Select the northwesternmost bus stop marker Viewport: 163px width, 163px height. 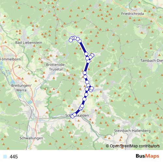pos(71,40)
